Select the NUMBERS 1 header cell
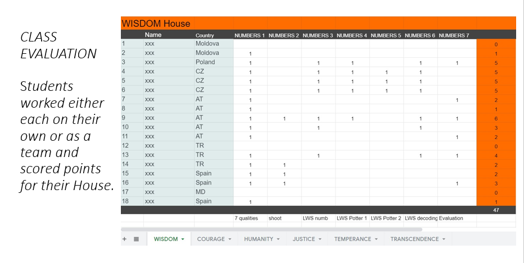 point(249,35)
